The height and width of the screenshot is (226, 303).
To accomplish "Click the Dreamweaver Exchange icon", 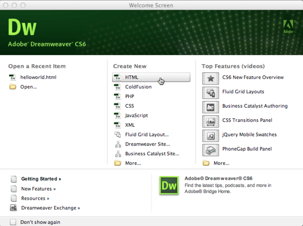I will click(14, 208).
